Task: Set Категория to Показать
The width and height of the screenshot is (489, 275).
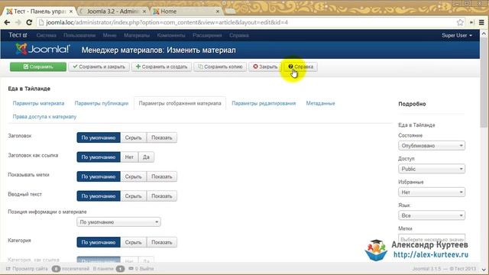Action: click(161, 242)
